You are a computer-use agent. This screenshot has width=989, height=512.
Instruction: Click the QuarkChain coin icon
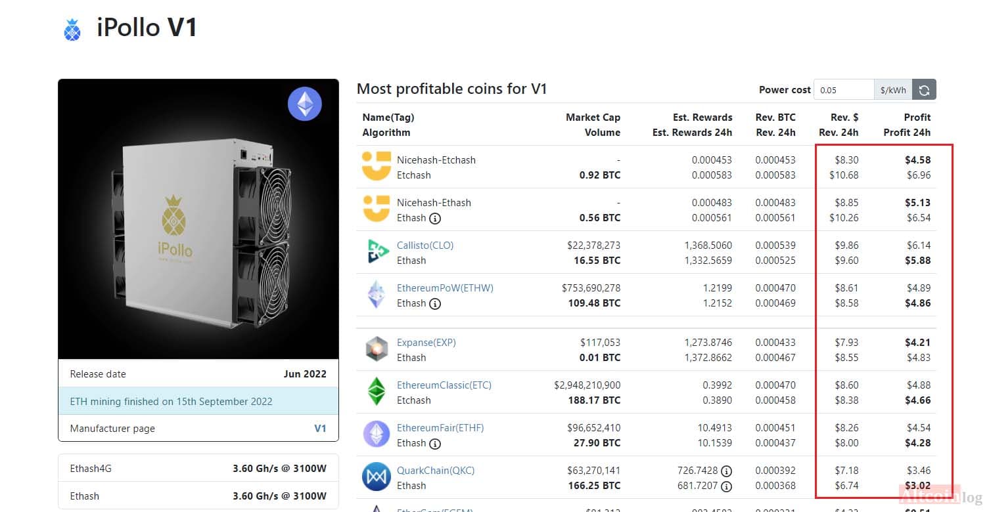[376, 478]
